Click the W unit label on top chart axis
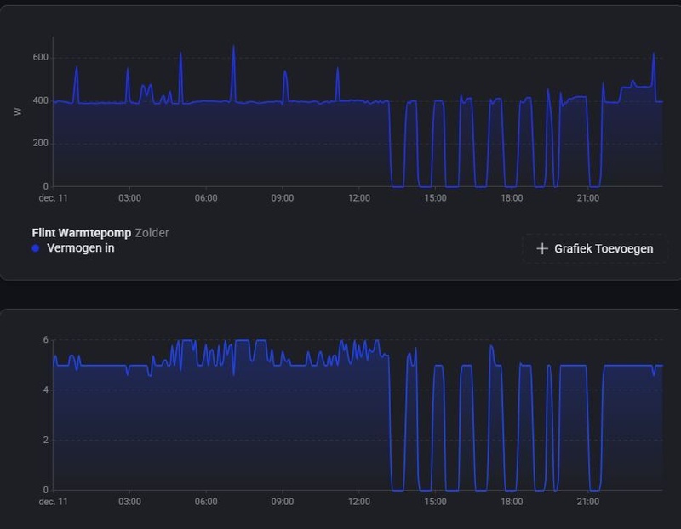The height and width of the screenshot is (529, 681). point(18,111)
